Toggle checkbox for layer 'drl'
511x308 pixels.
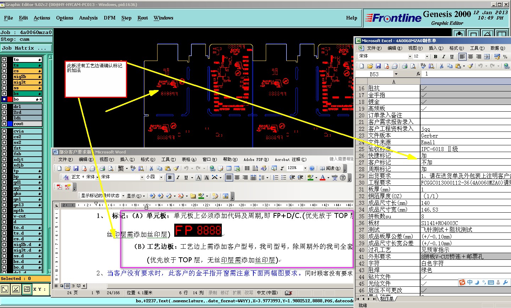(x=4, y=107)
